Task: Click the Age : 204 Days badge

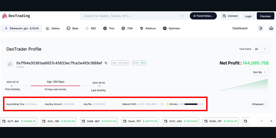Action: coord(120,63)
